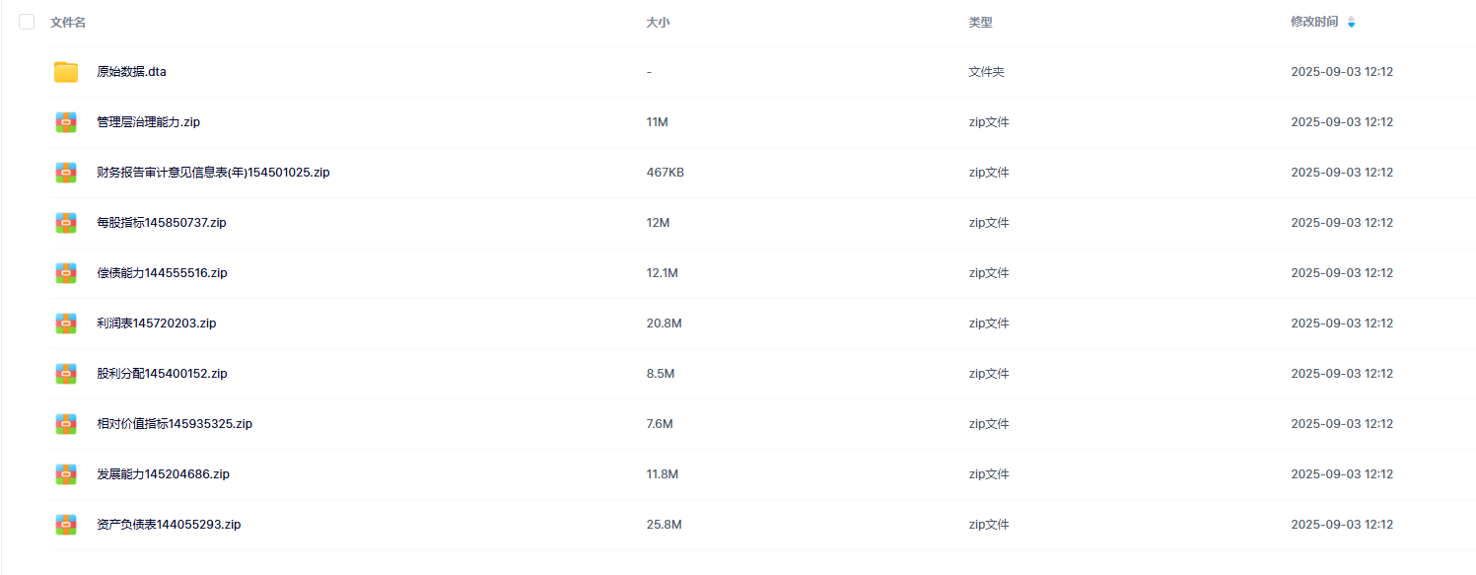
Task: Click zip icon for 相对价值指标145935325.zip
Action: point(66,424)
